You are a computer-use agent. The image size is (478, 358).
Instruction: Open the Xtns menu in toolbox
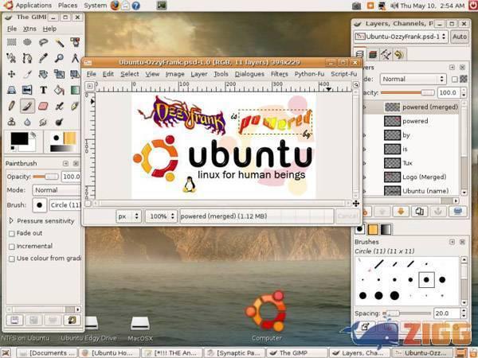pyautogui.click(x=29, y=29)
